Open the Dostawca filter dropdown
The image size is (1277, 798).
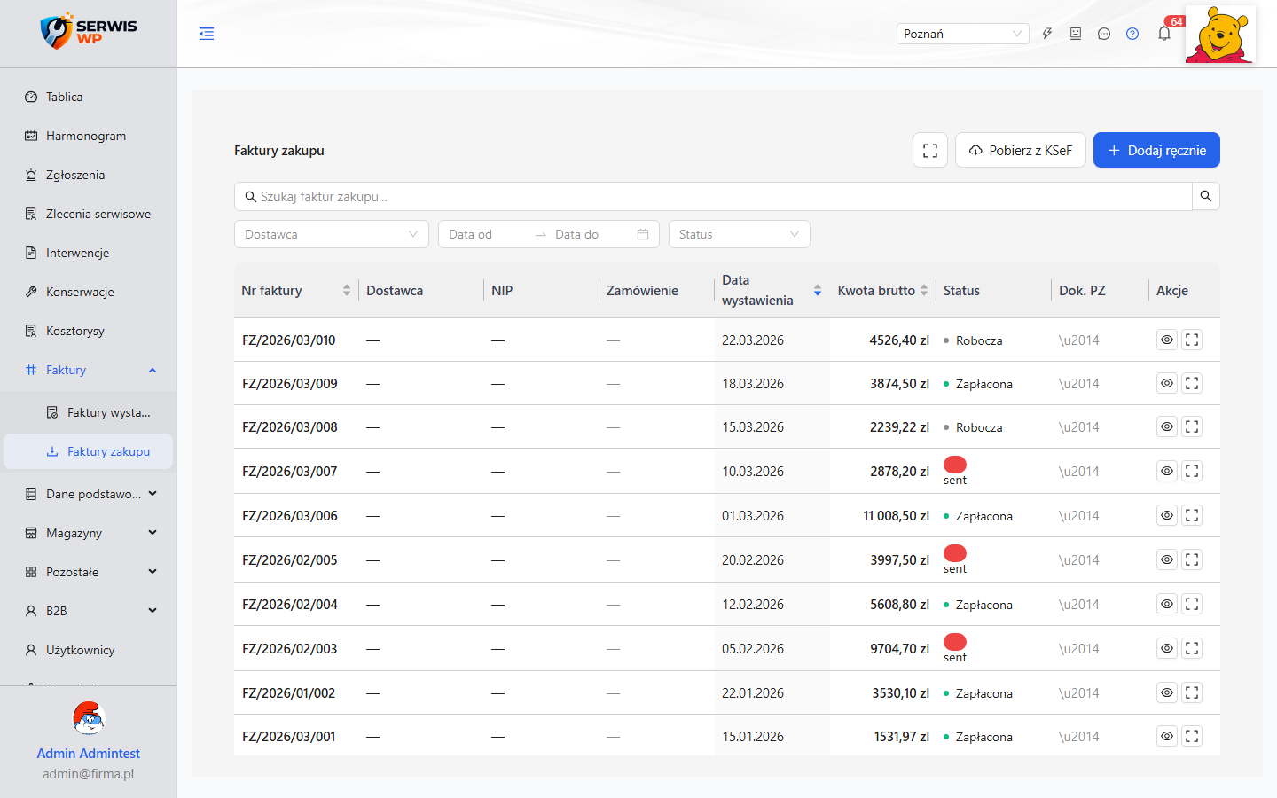(x=332, y=234)
